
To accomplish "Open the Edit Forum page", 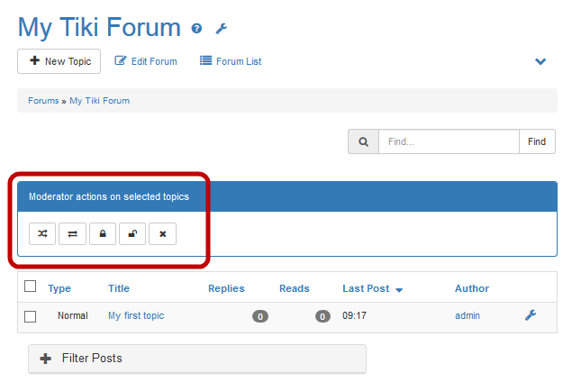I will point(146,61).
